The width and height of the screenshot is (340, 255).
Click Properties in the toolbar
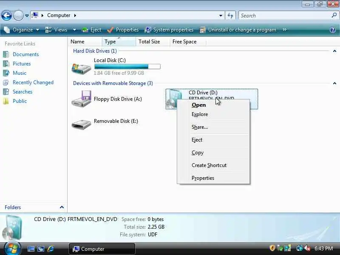123,30
